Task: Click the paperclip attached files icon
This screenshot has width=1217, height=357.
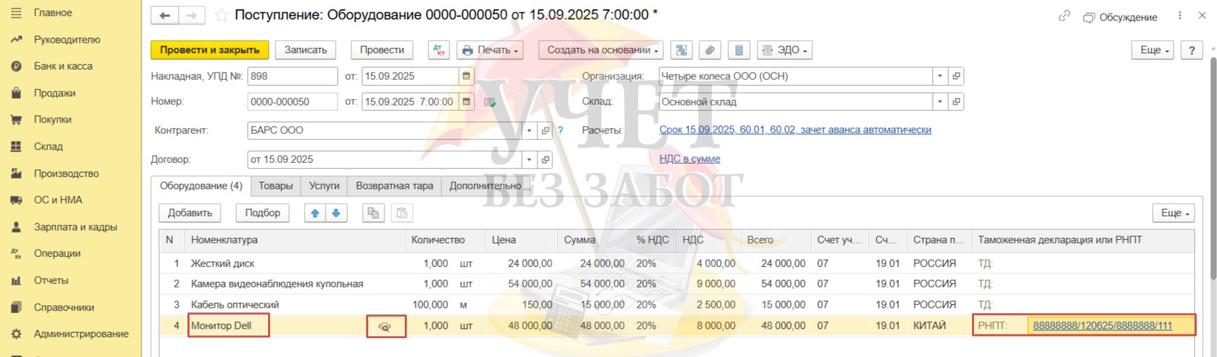Action: coord(710,50)
